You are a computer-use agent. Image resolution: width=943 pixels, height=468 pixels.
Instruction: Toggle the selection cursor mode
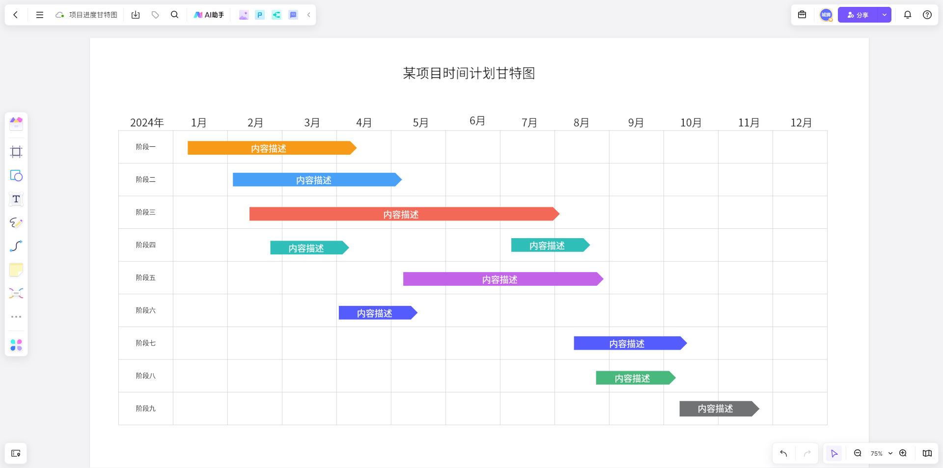click(x=833, y=453)
